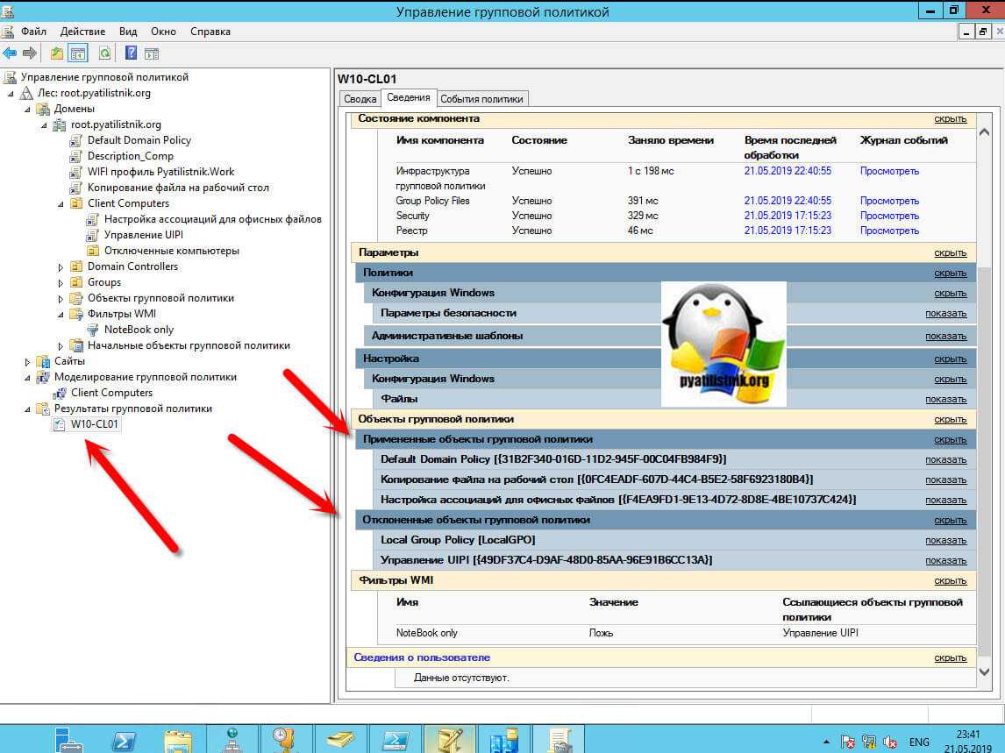Expand the Domain Controllers node
Image resolution: width=1005 pixels, height=753 pixels.
click(x=61, y=266)
